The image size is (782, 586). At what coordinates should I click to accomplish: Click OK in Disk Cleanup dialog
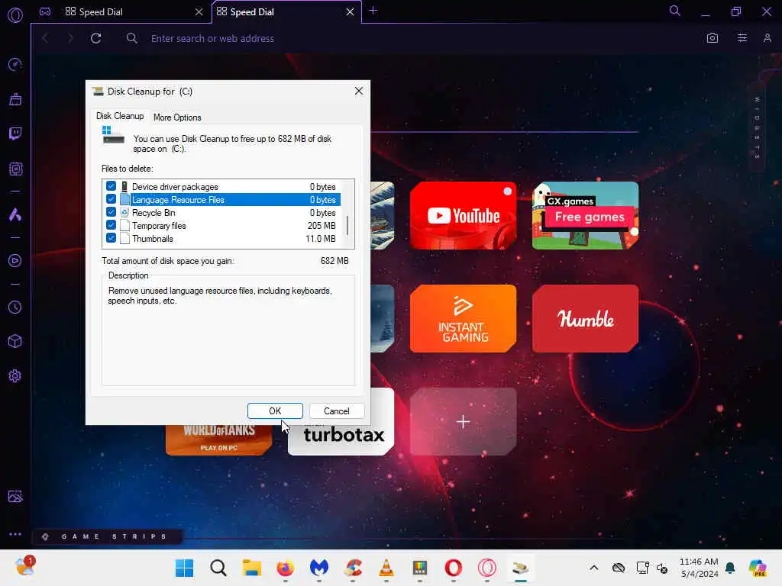(x=275, y=411)
